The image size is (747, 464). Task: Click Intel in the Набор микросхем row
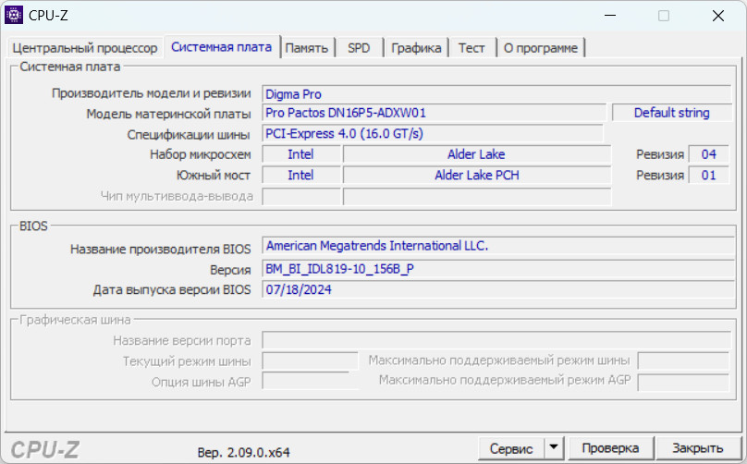pos(301,154)
